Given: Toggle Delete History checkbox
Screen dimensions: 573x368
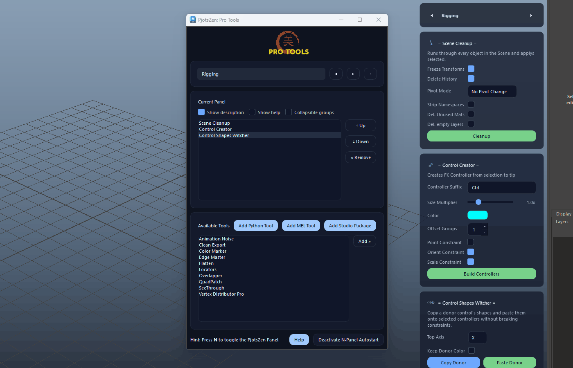Looking at the screenshot, I should coord(471,79).
